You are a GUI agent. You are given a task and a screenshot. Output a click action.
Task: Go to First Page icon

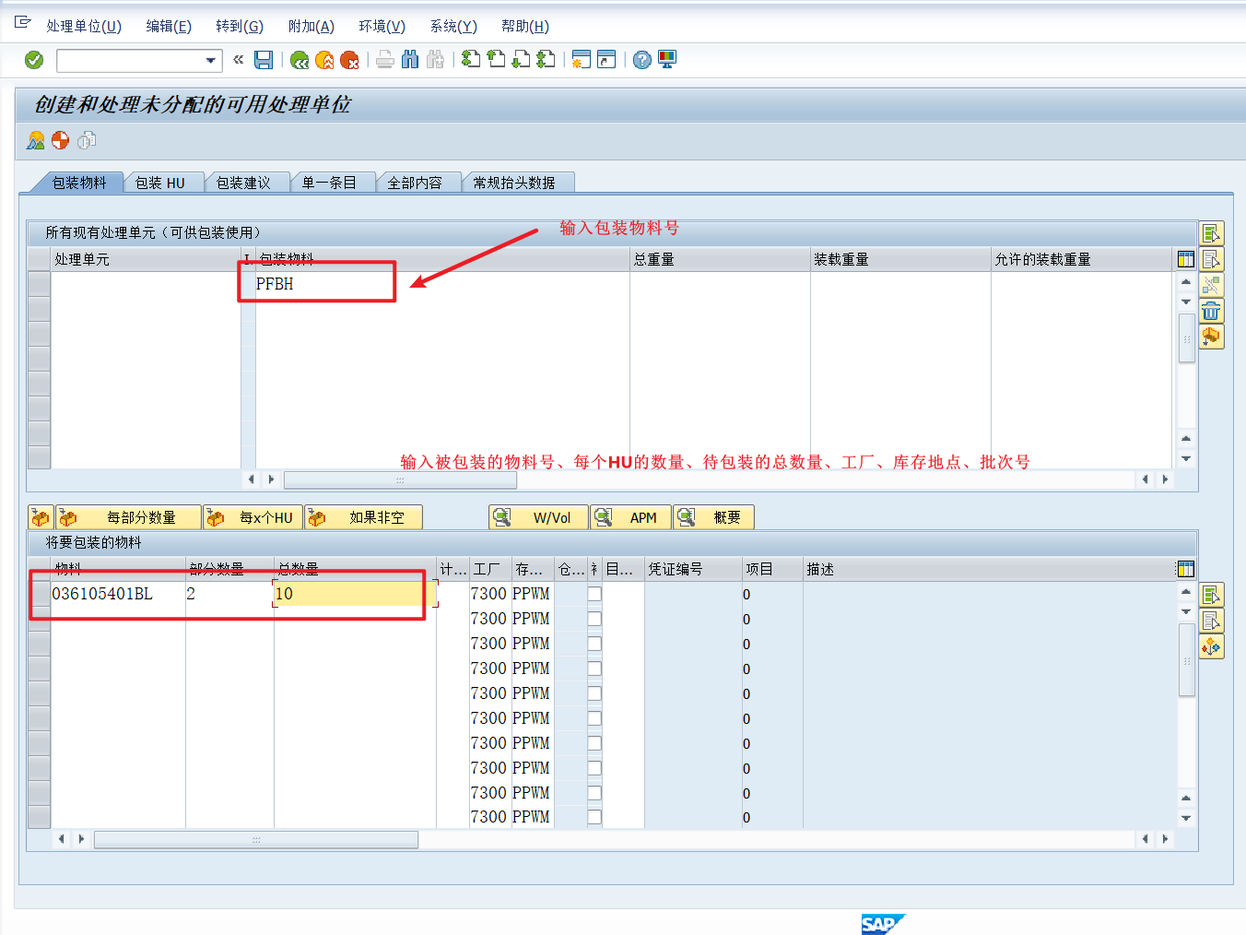pyautogui.click(x=471, y=60)
